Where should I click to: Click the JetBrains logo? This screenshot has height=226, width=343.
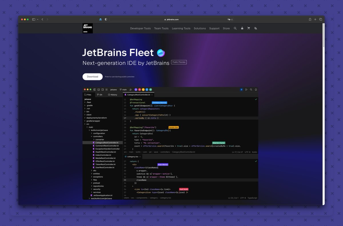coord(87,28)
